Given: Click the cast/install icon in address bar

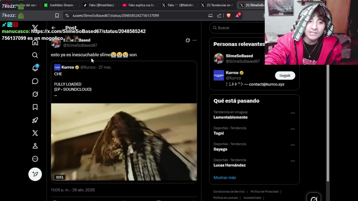Looking at the screenshot, I should (x=211, y=16).
